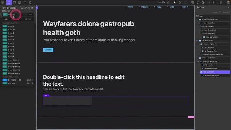The width and height of the screenshot is (231, 130).
Task: Collapse the highlighted div Div Section node
Action: 199,72
